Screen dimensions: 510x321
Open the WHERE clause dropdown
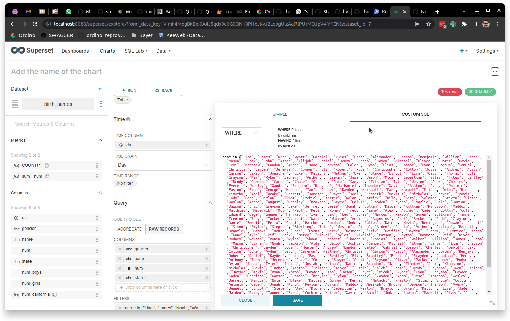click(x=241, y=133)
